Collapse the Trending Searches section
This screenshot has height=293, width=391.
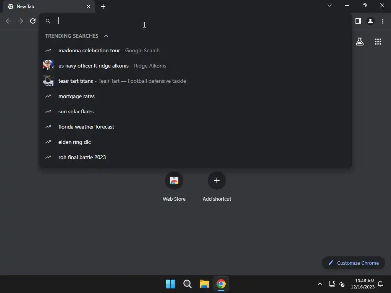coord(106,36)
